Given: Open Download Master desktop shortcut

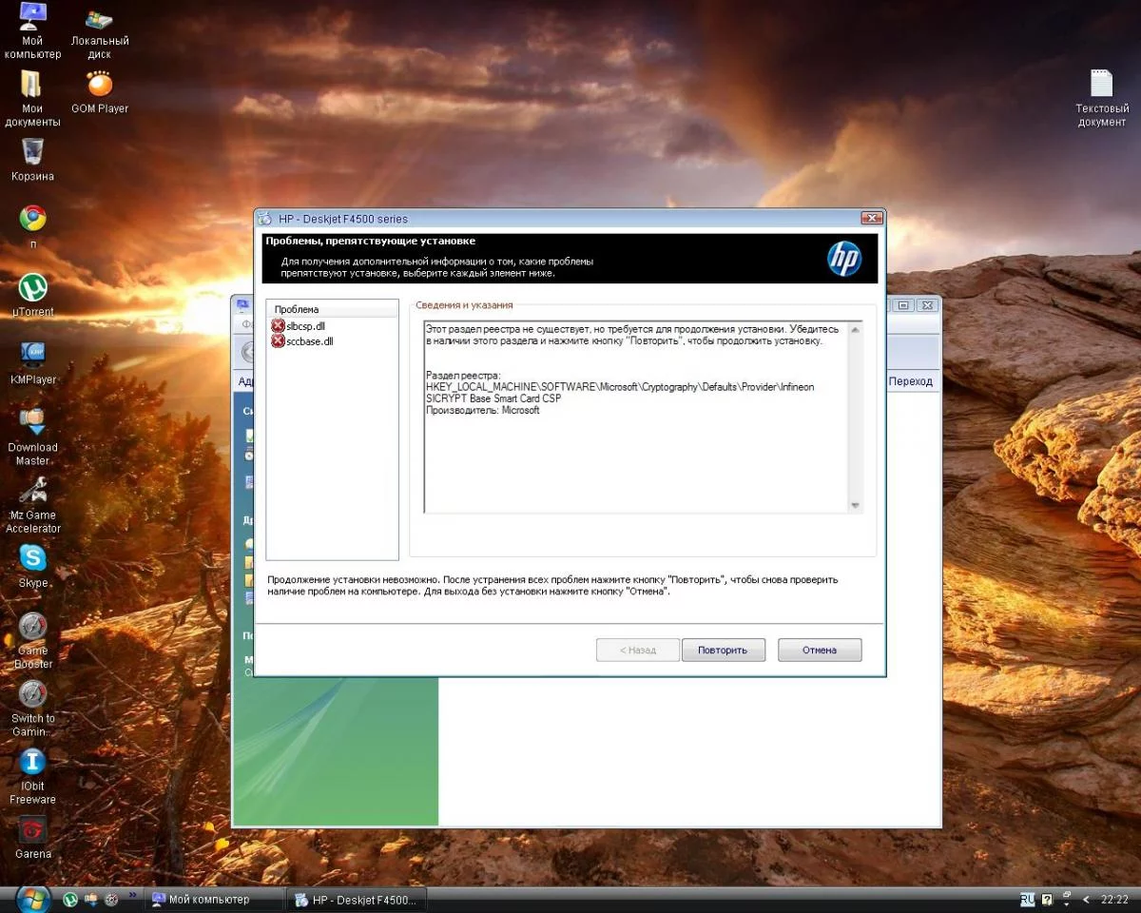Looking at the screenshot, I should pos(33,437).
